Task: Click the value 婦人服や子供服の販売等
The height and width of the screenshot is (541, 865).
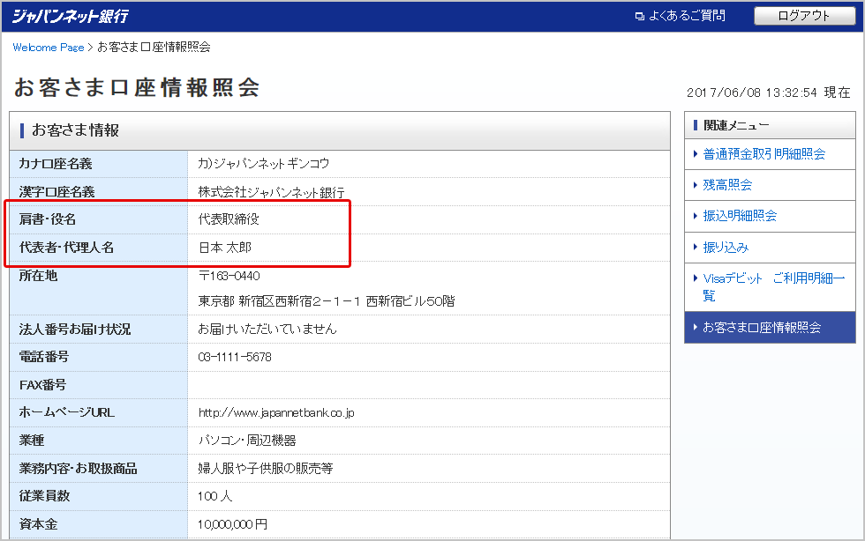Action: (x=266, y=469)
